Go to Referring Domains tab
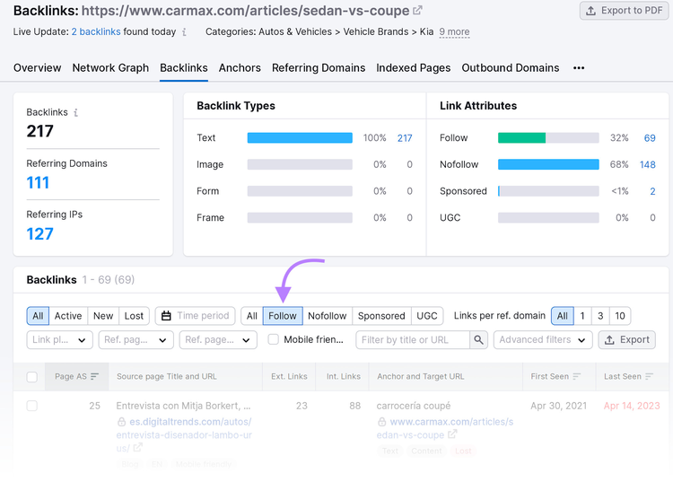 (319, 68)
